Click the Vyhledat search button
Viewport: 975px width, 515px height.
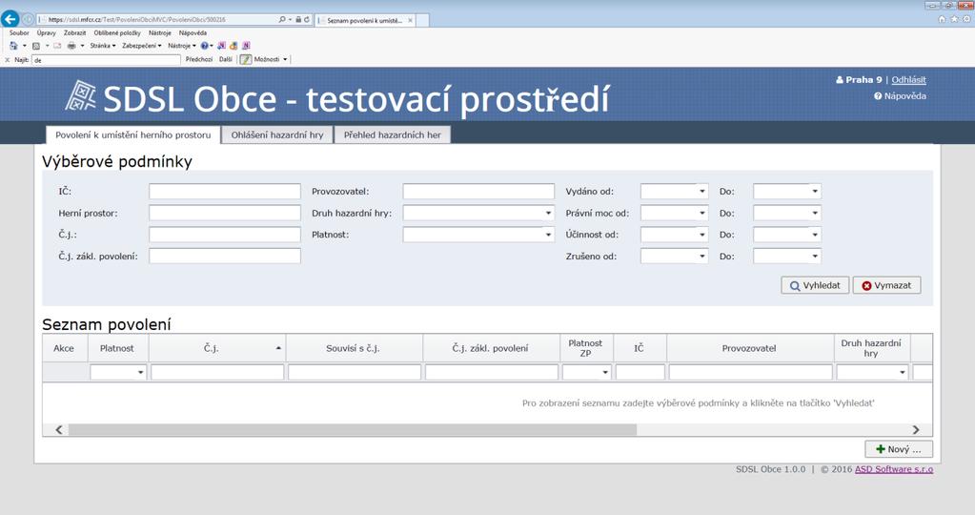(x=815, y=285)
